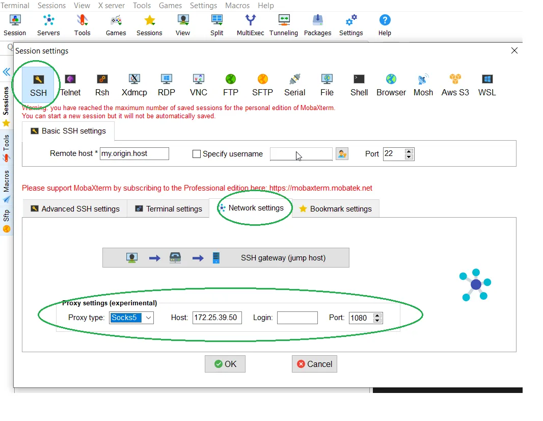
Task: Select the WSL session type
Action: [x=487, y=85]
